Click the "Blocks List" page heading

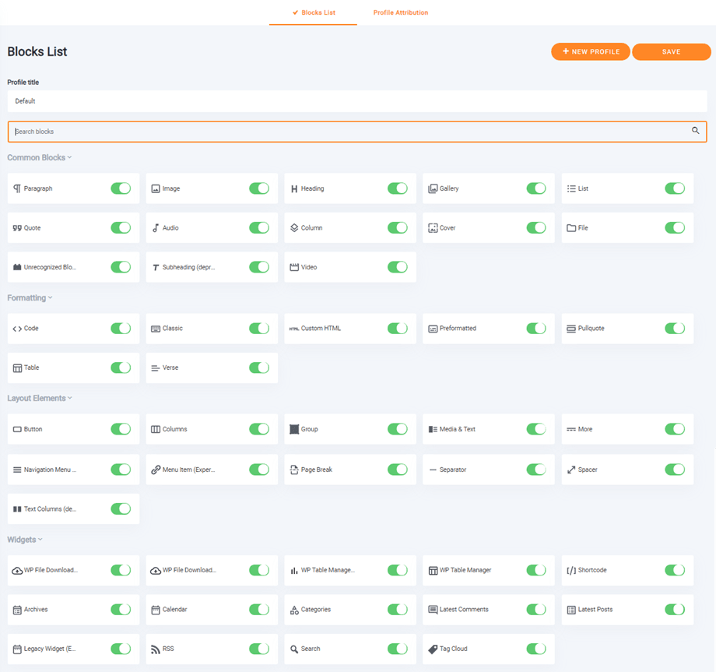37,51
